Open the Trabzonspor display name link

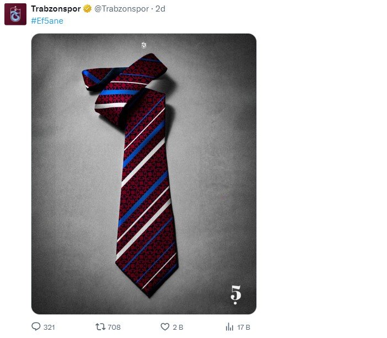click(x=56, y=9)
